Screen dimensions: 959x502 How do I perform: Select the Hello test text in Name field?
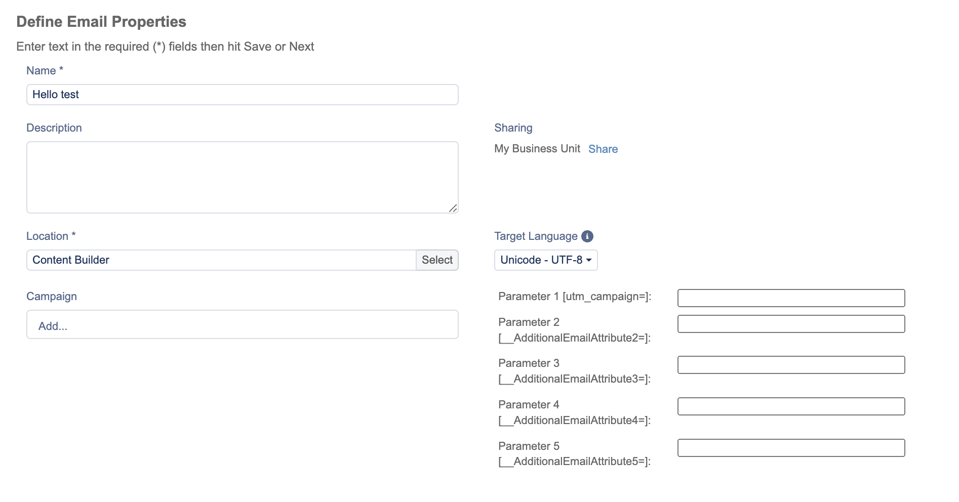pos(56,94)
